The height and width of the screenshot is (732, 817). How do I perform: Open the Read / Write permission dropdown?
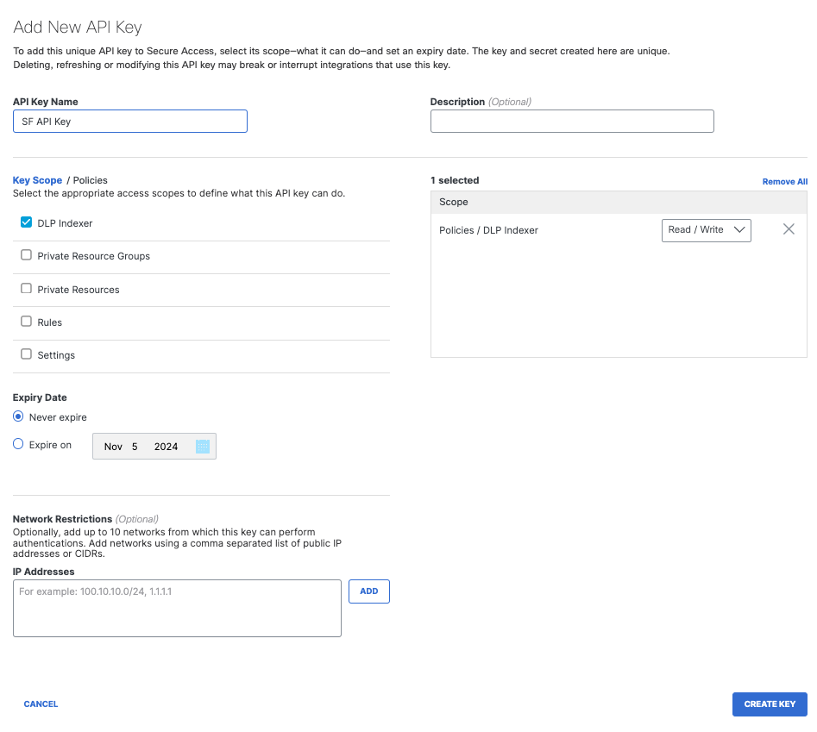(706, 230)
